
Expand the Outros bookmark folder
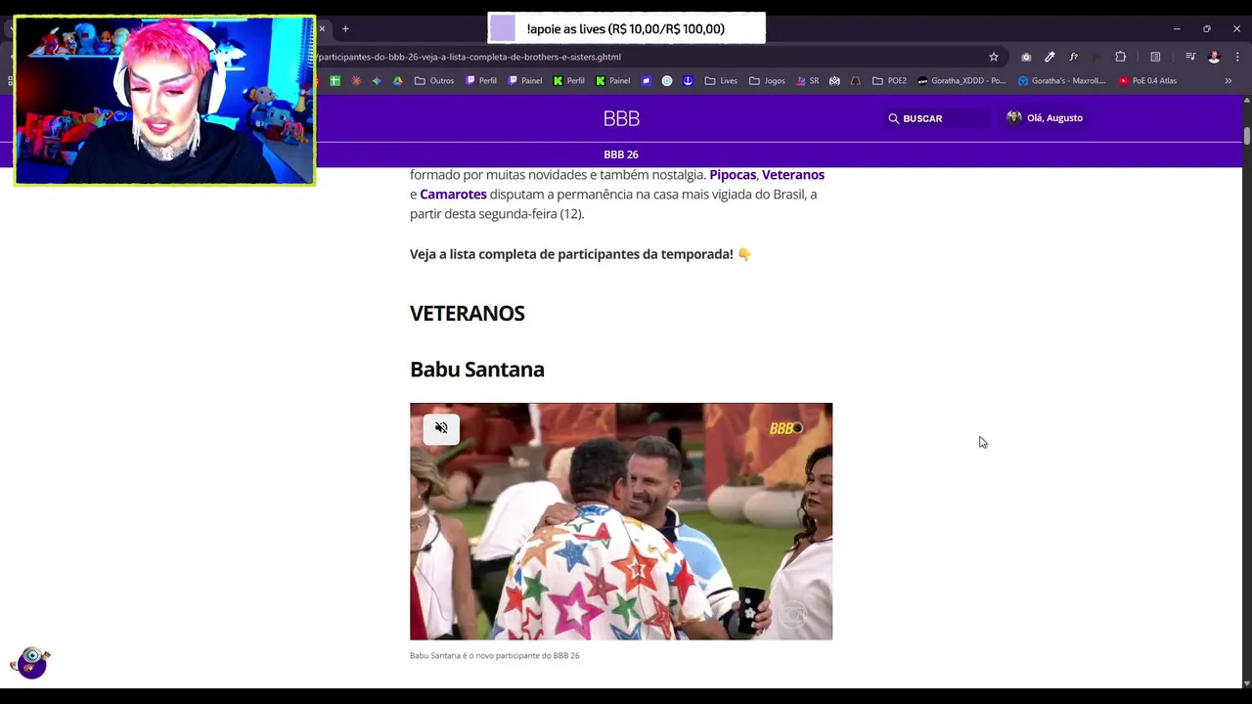tap(434, 81)
